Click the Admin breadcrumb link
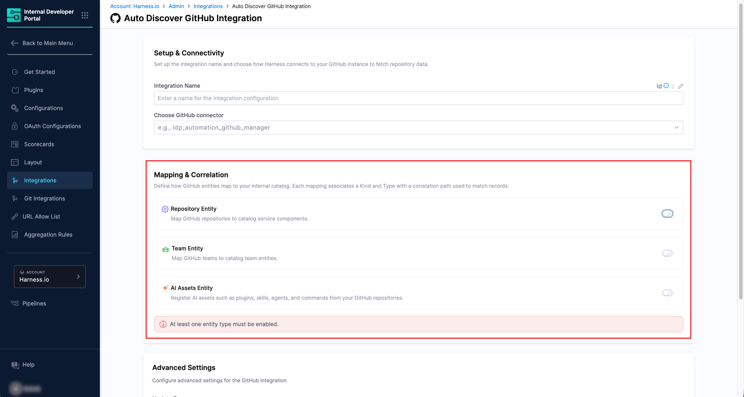This screenshot has width=744, height=397. [176, 6]
